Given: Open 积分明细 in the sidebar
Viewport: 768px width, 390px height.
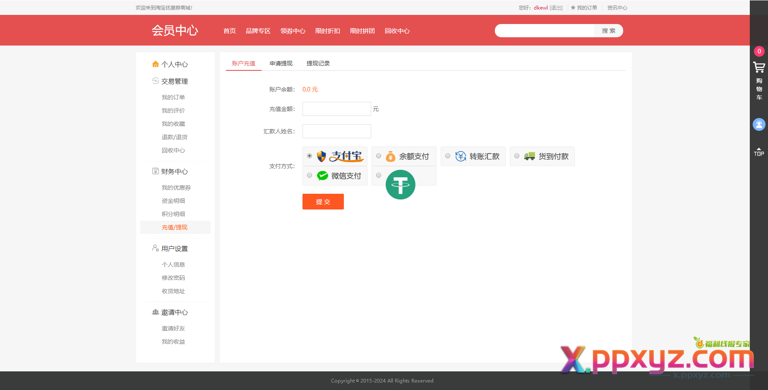Looking at the screenshot, I should tap(173, 214).
